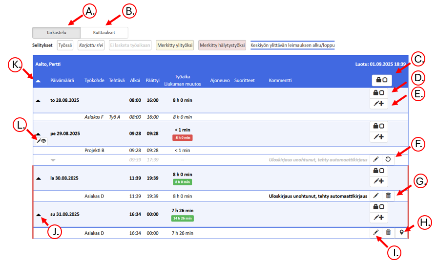Show map location for Asiakas D 16:34 entry
Viewport: 437px width, 266px height.
point(402,233)
